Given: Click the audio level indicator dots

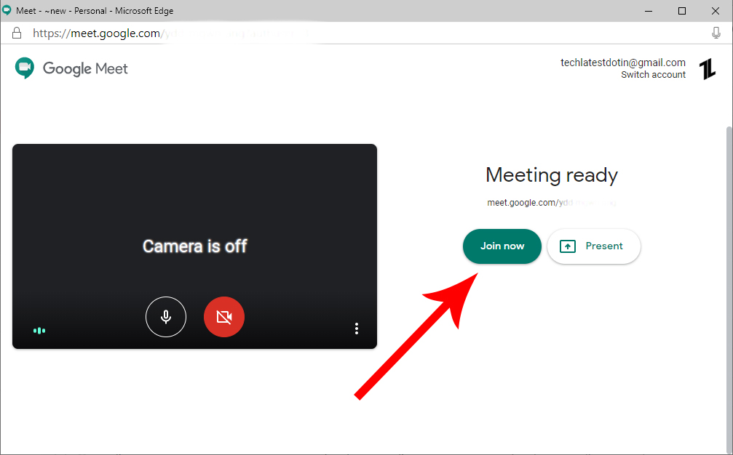Looking at the screenshot, I should pos(39,331).
